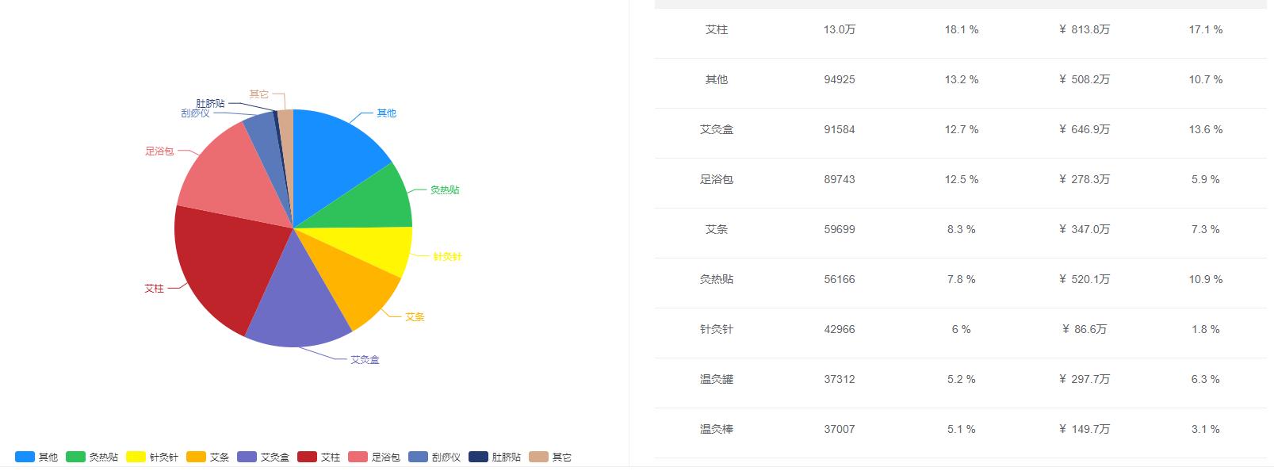Viewport: 1274px width, 471px height.
Task: Toggle 足浴包 pink legend entry
Action: tap(358, 457)
